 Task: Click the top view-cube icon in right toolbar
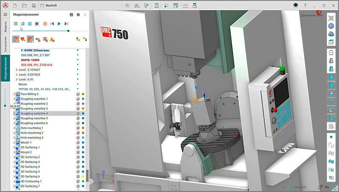(x=331, y=18)
